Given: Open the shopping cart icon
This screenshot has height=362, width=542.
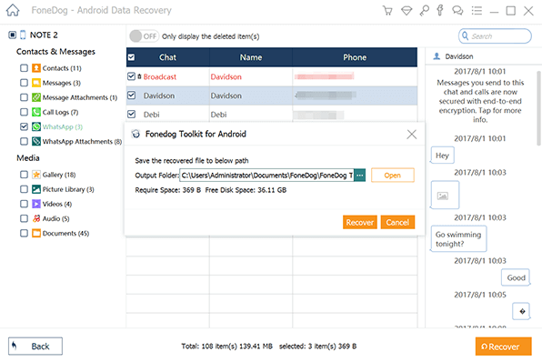Looking at the screenshot, I should (x=387, y=10).
